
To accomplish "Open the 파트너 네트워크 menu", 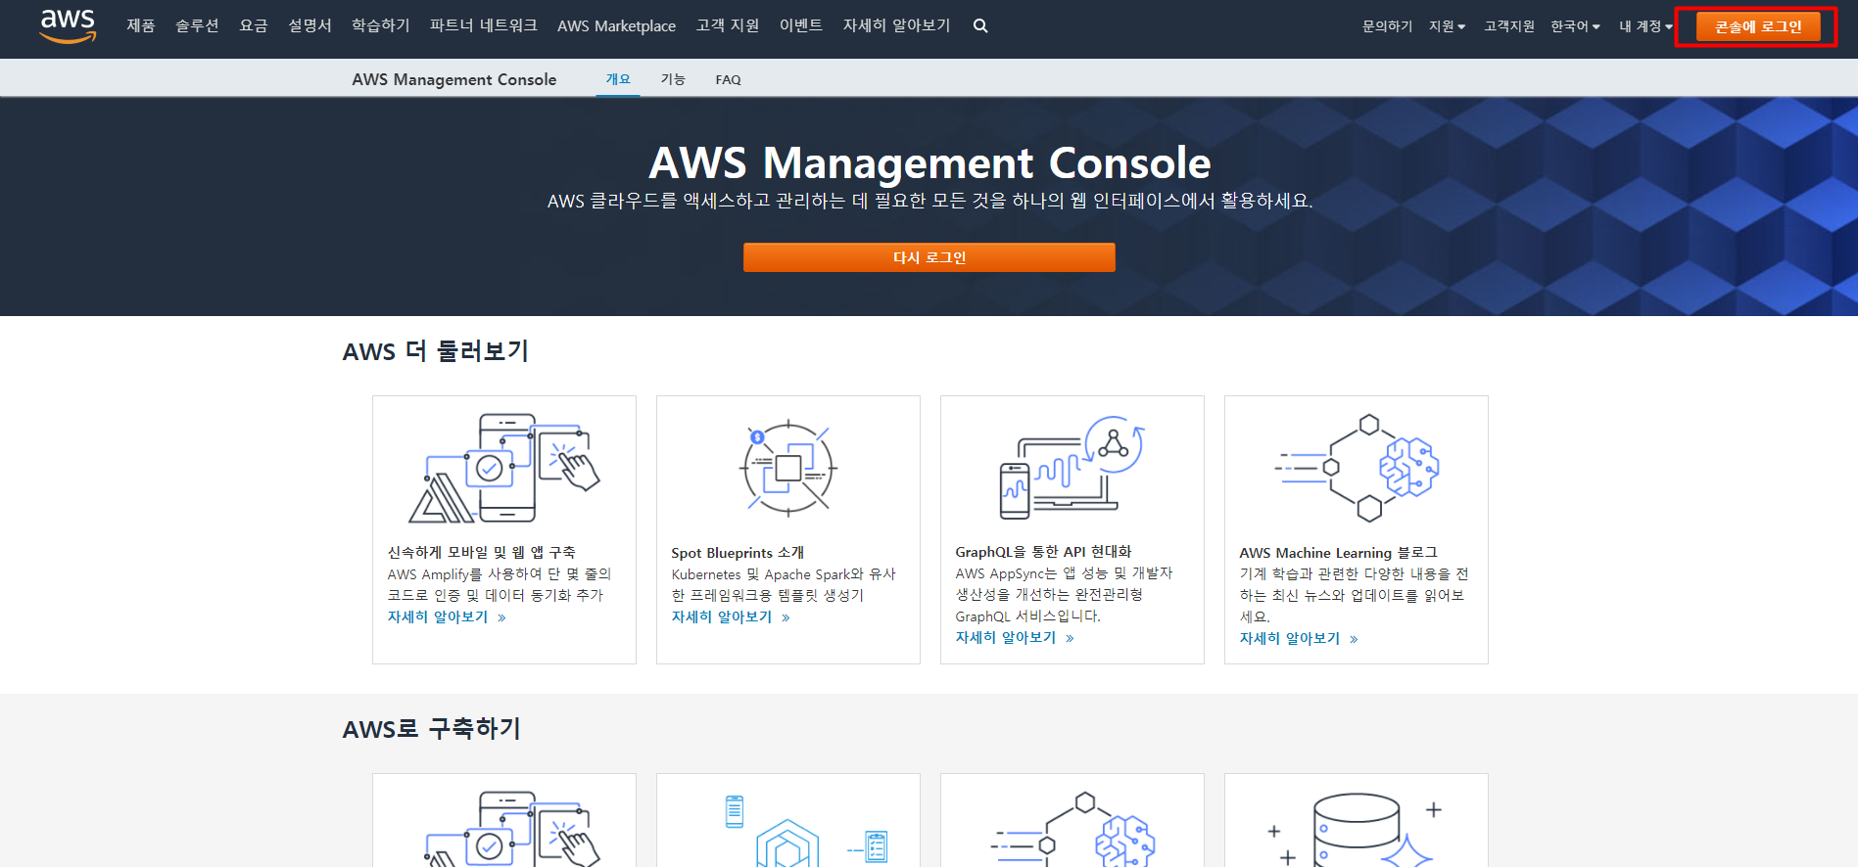I will click(x=484, y=25).
